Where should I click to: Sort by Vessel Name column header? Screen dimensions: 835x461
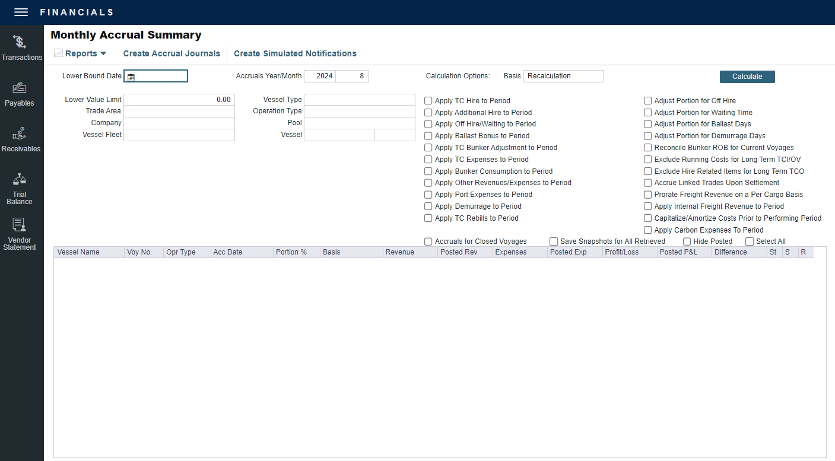point(89,252)
